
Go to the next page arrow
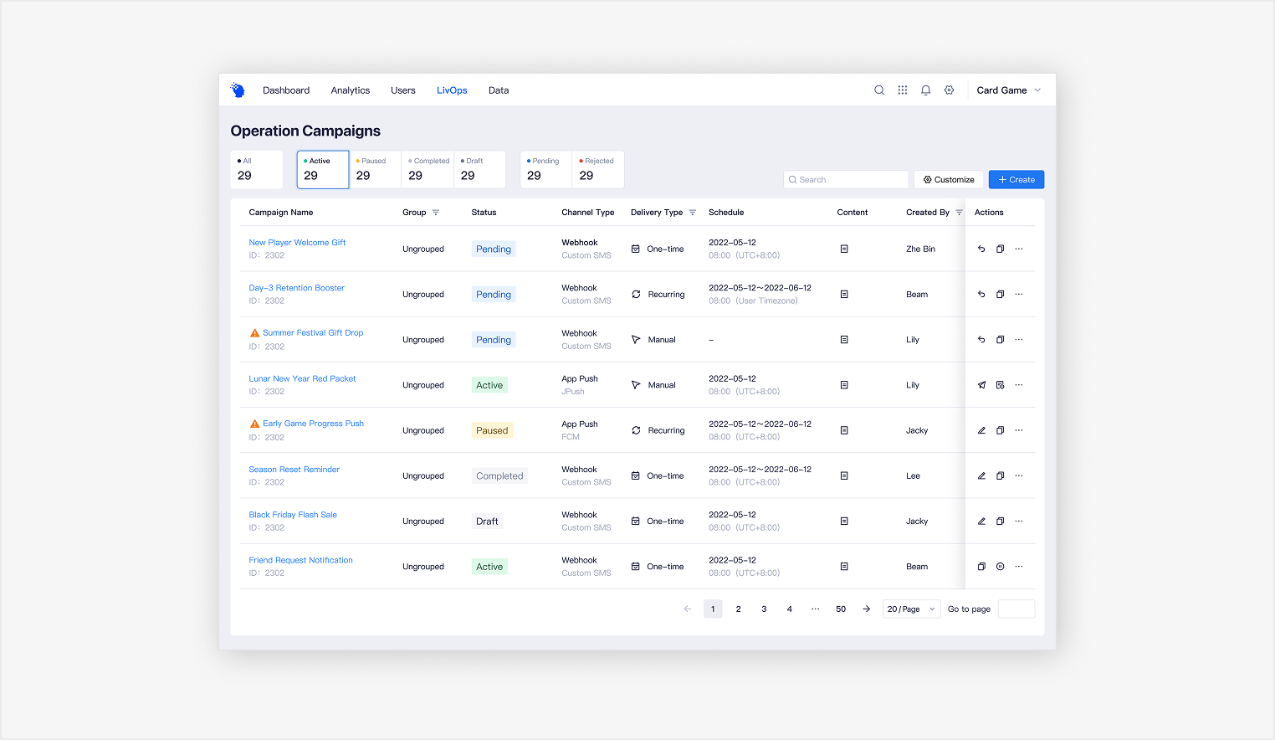click(x=867, y=609)
